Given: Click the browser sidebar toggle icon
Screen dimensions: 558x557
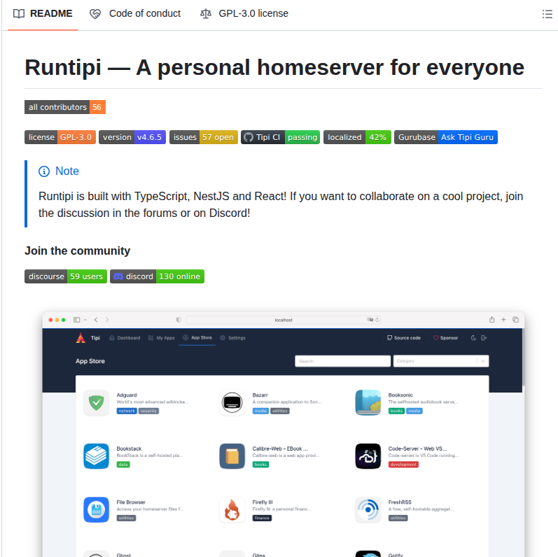Looking at the screenshot, I should click(x=76, y=320).
